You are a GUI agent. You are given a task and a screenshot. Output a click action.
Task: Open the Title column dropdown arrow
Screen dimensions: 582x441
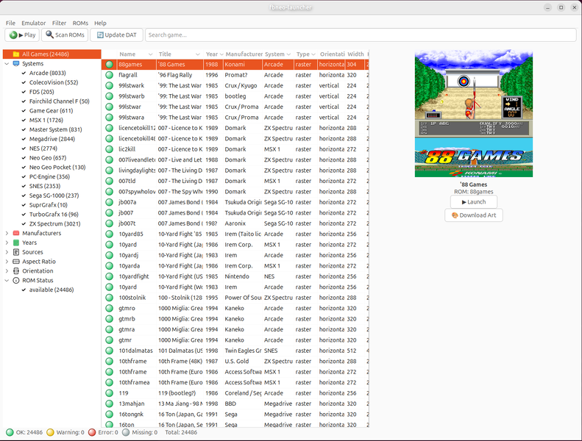198,54
